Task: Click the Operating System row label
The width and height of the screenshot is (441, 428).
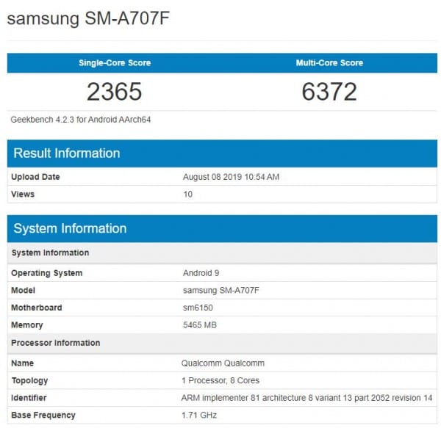Action: click(x=46, y=273)
